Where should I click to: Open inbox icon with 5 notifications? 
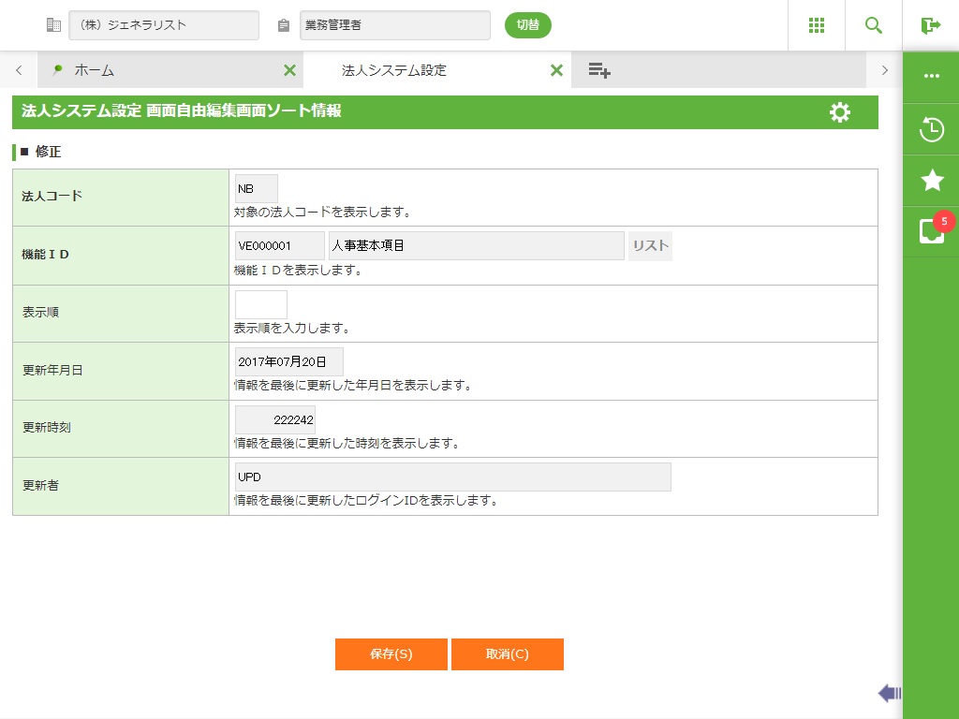point(931,231)
